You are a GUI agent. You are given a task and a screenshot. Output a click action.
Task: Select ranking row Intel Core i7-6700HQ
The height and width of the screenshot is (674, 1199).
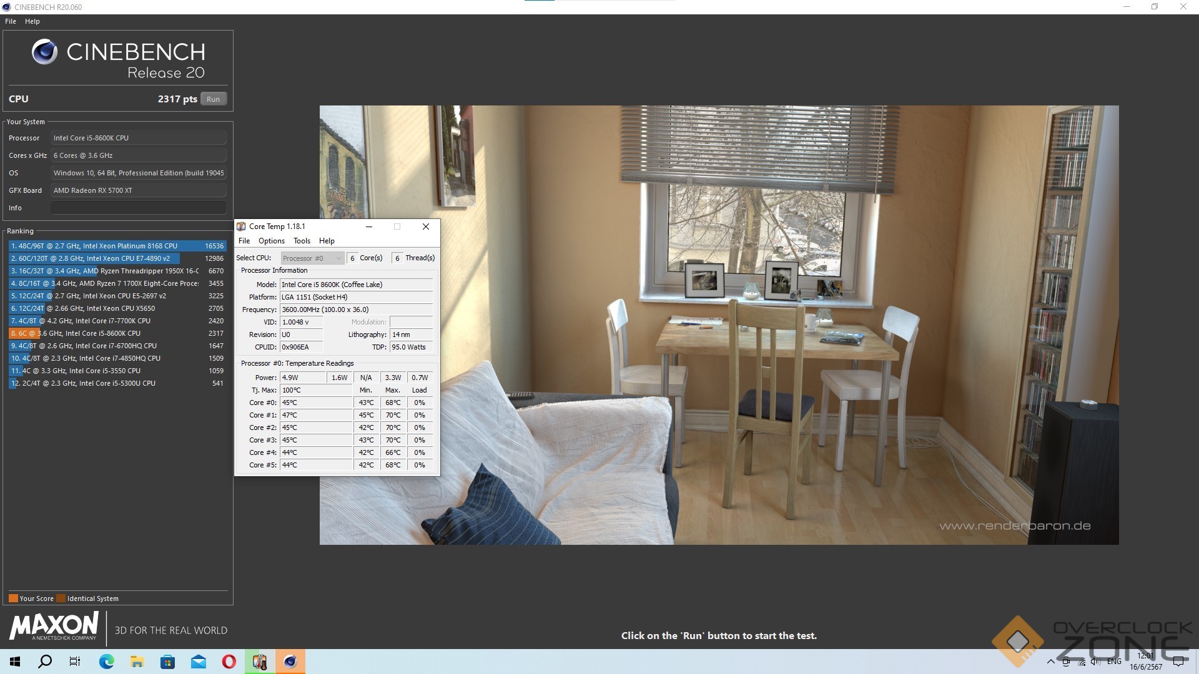pos(117,346)
